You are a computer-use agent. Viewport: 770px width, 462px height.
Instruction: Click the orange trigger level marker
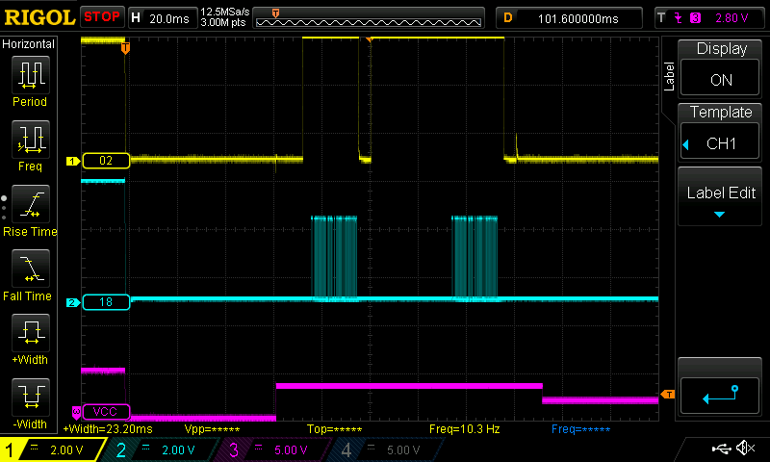pyautogui.click(x=668, y=394)
